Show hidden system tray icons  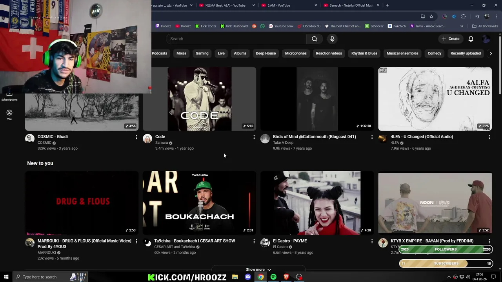(449, 277)
